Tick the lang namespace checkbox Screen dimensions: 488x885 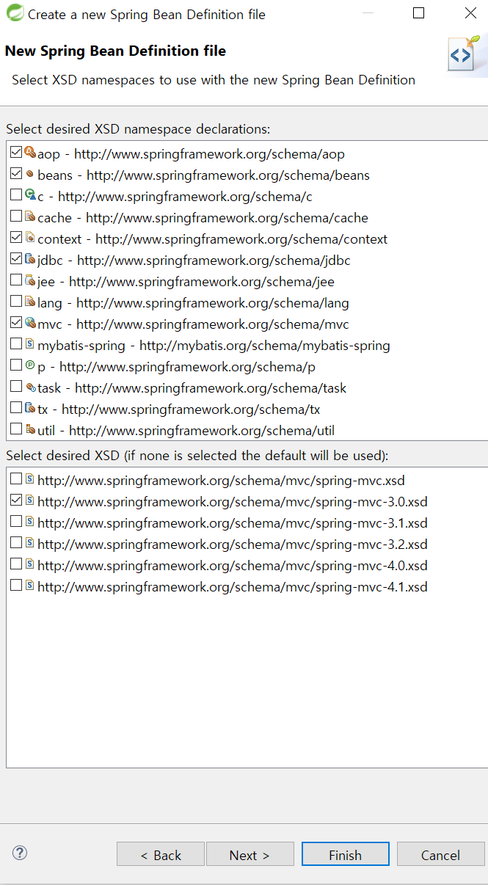[x=16, y=302]
